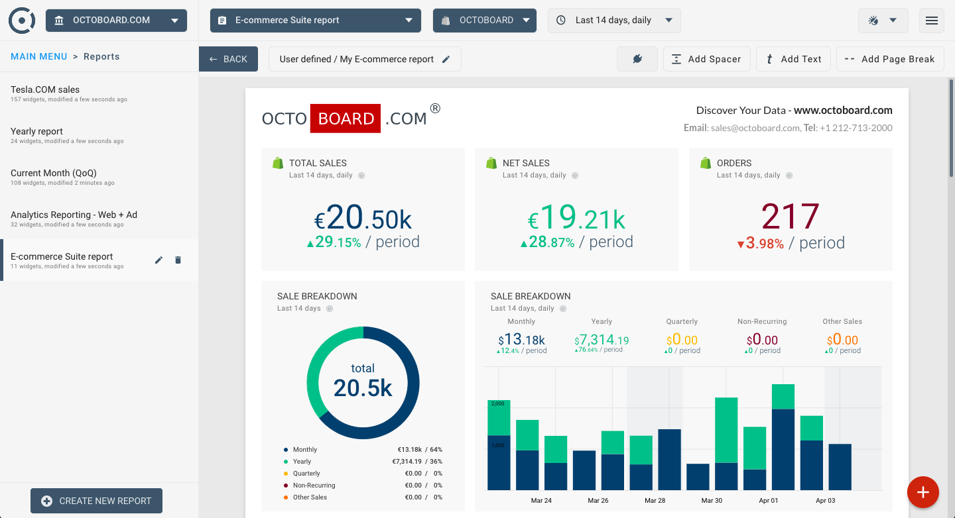Screen dimensions: 955x518
Task: Open the theme mode dropdown
Action: (x=883, y=21)
